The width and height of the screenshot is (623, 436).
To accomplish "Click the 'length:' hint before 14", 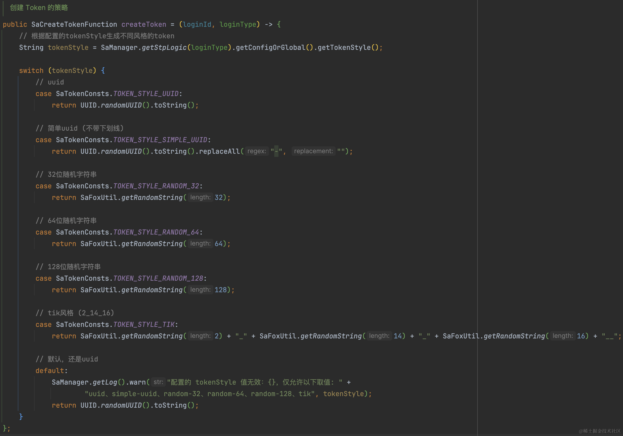I will point(379,336).
